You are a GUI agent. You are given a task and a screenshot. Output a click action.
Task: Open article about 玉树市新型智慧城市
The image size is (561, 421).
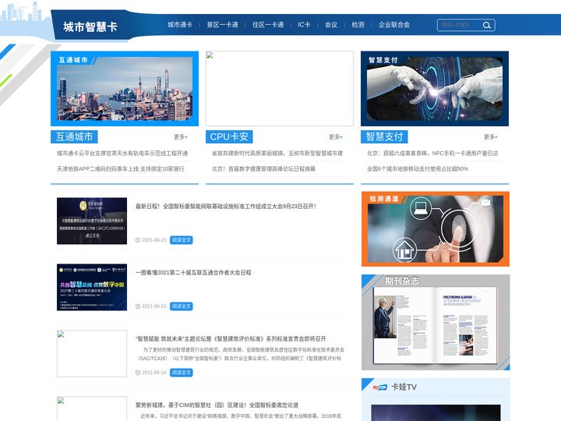(277, 154)
